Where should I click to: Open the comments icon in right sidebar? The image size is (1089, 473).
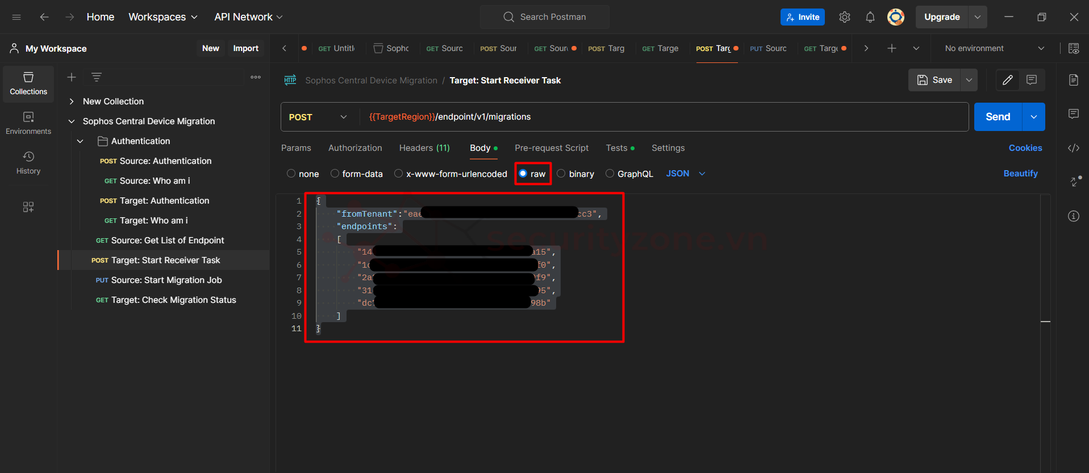coord(1074,114)
